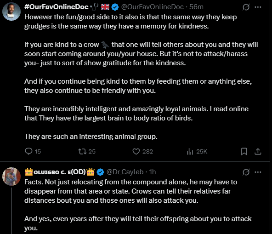Visit @Dr_Cayleb handle link
Viewport: 272px width, 234px height.
point(125,172)
